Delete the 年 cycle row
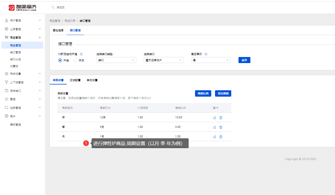 (221, 118)
